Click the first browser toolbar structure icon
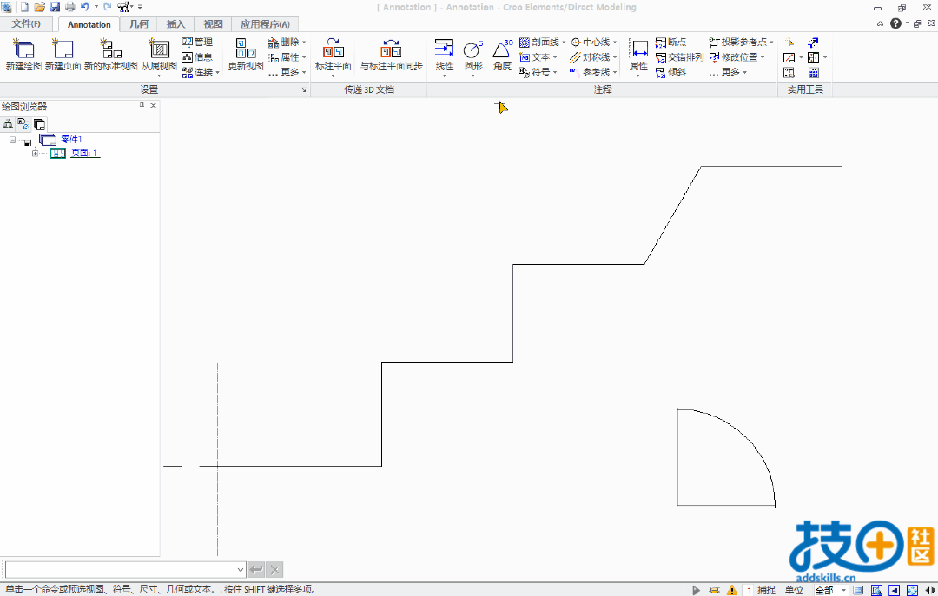This screenshot has height=596, width=938. [x=8, y=124]
